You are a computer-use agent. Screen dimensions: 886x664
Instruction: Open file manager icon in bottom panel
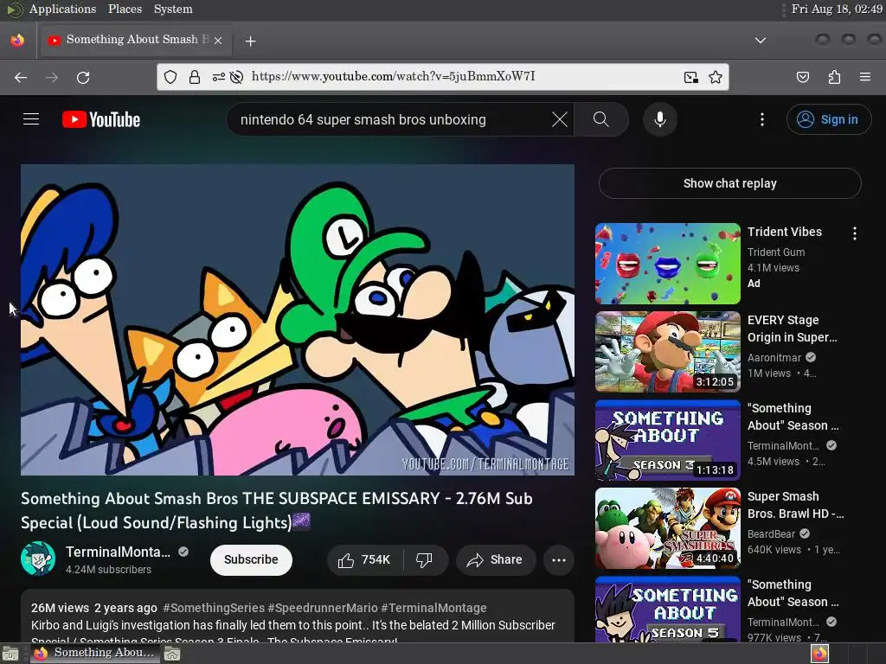click(172, 654)
